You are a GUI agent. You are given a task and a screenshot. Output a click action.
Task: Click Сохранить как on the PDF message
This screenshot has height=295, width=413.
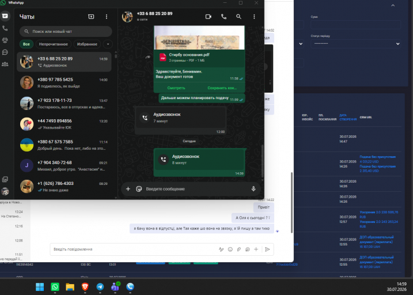(222, 88)
